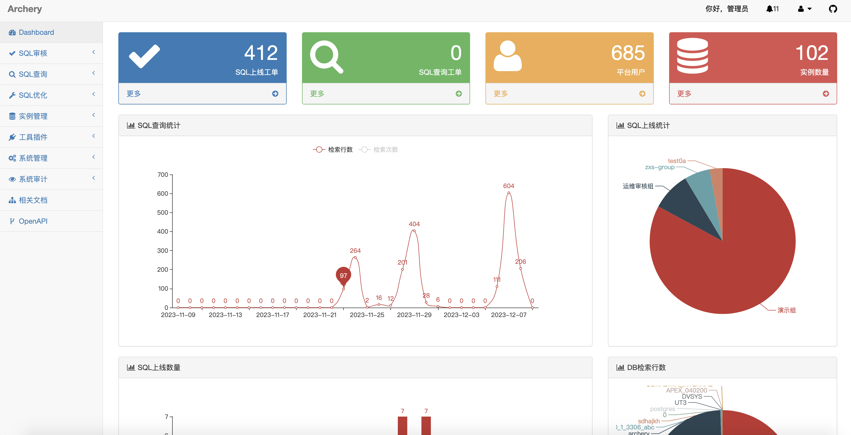
Task: Click 更多 under 实例数量 card
Action: point(684,94)
